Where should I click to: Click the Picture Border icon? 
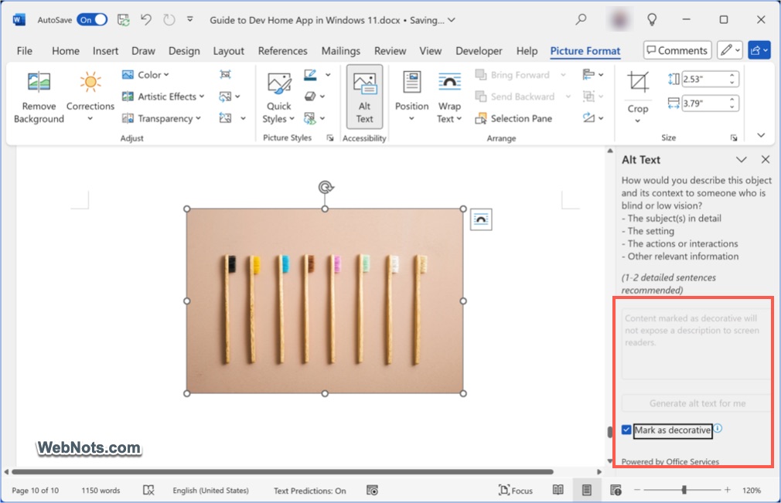pyautogui.click(x=310, y=75)
